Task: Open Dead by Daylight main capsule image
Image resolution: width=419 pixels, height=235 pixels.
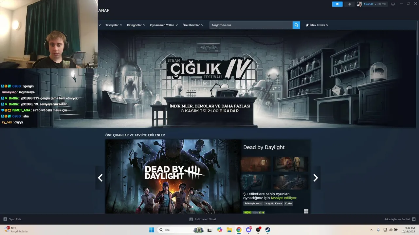Action: click(173, 177)
